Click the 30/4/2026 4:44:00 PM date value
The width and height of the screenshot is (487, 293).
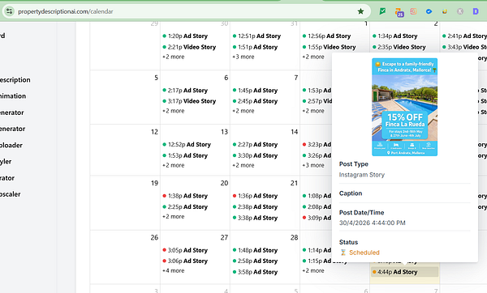click(372, 223)
